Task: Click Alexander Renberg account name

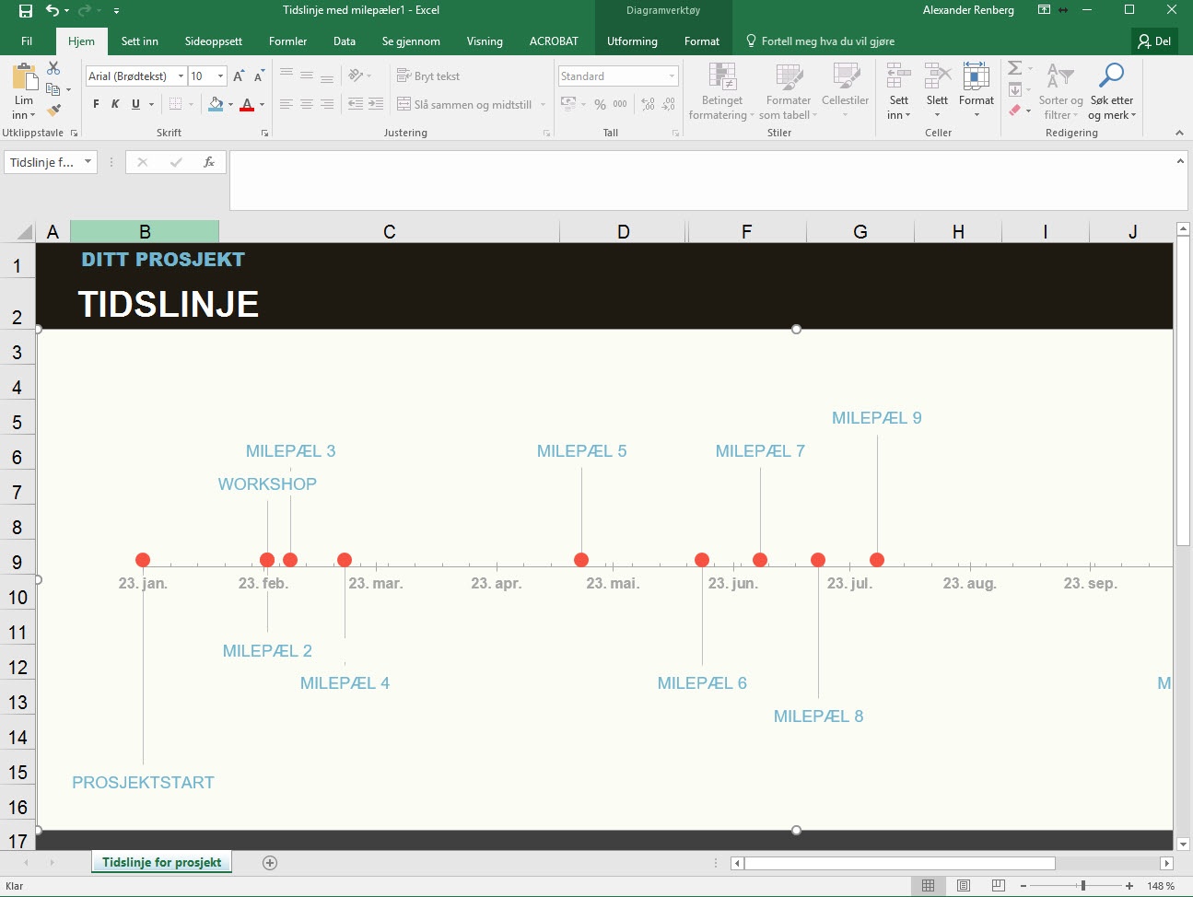Action: pyautogui.click(x=968, y=10)
